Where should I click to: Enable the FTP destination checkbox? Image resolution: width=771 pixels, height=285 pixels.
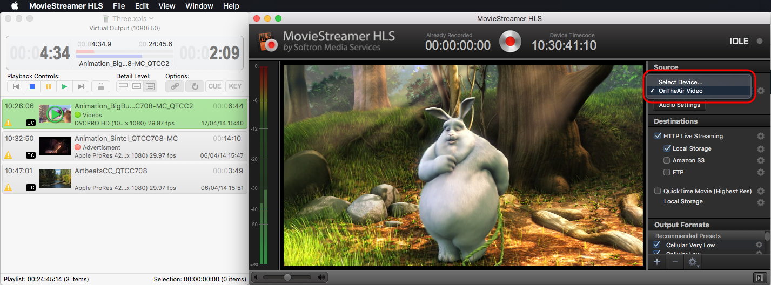click(x=667, y=172)
